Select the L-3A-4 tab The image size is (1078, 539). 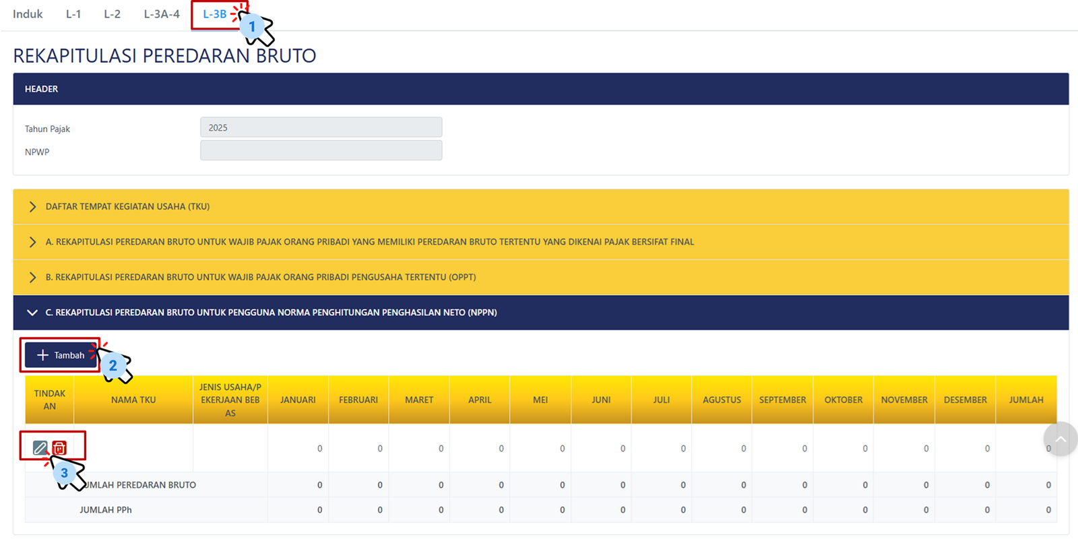pyautogui.click(x=162, y=14)
